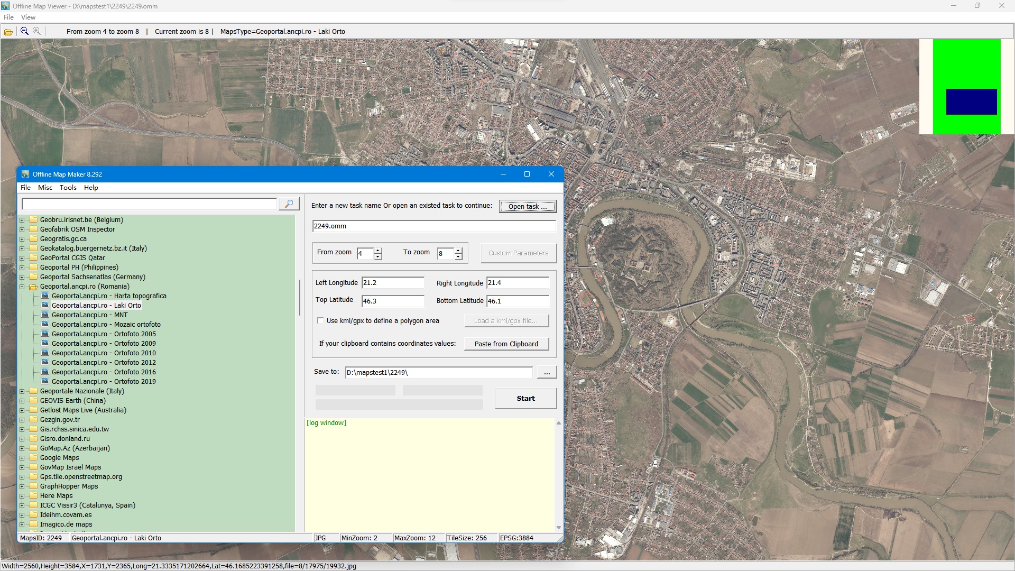Click the open Geoportal.ancpi.ro folder icon
This screenshot has height=571, width=1015.
[x=33, y=287]
